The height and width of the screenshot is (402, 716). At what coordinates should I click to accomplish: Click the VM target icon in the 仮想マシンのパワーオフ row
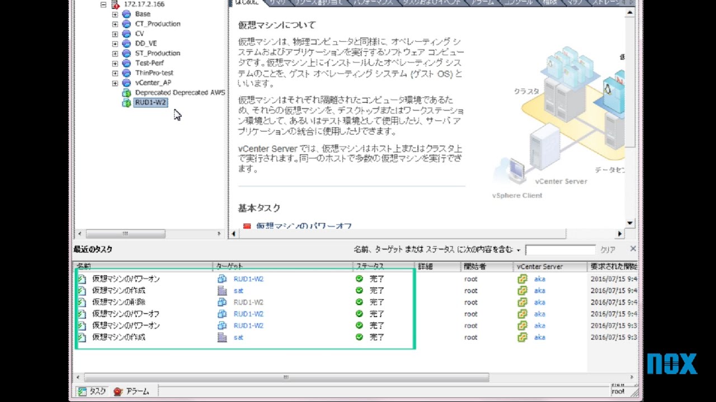(222, 314)
